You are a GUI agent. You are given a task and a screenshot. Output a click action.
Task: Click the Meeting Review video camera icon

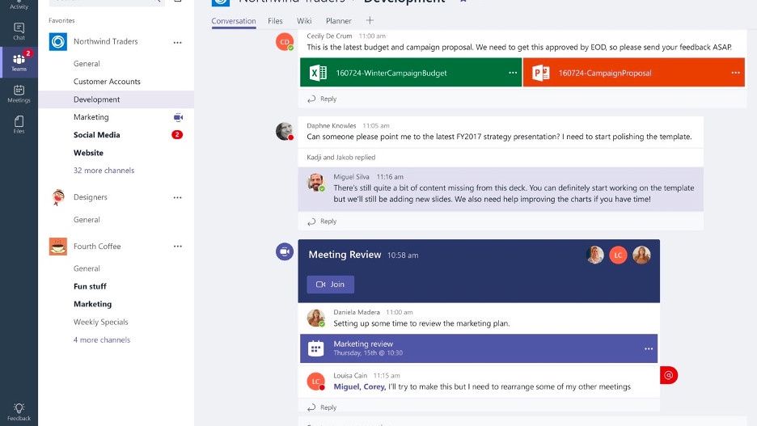pos(285,251)
